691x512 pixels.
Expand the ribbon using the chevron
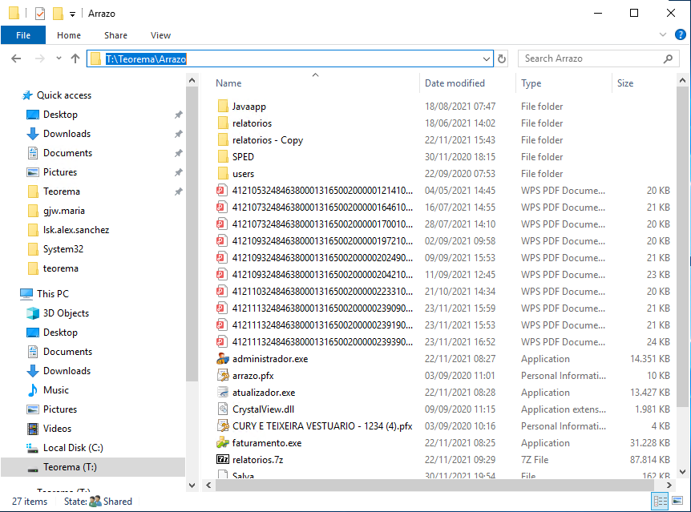[662, 34]
